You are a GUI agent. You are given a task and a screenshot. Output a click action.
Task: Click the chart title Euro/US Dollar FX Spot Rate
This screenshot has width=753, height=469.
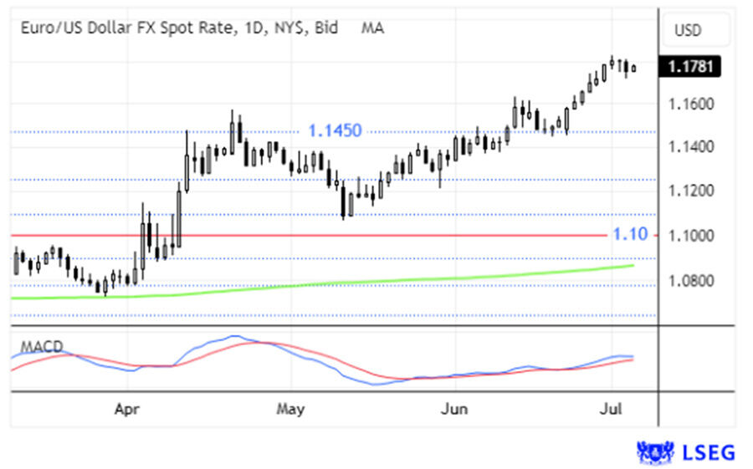[129, 28]
